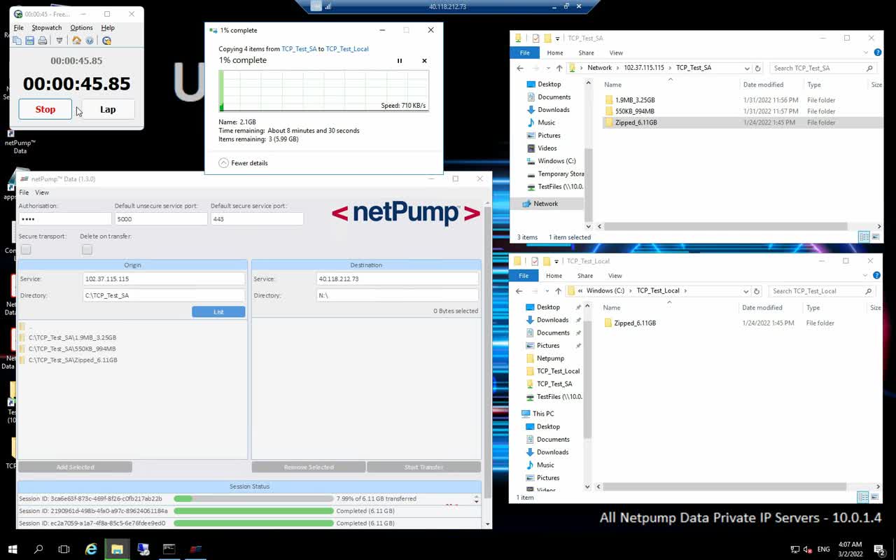Switch TCP_Test_Local window to large icons view
Image resolution: width=896 pixels, height=560 pixels.
874,497
